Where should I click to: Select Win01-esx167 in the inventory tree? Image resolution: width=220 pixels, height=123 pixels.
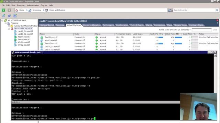(24, 42)
